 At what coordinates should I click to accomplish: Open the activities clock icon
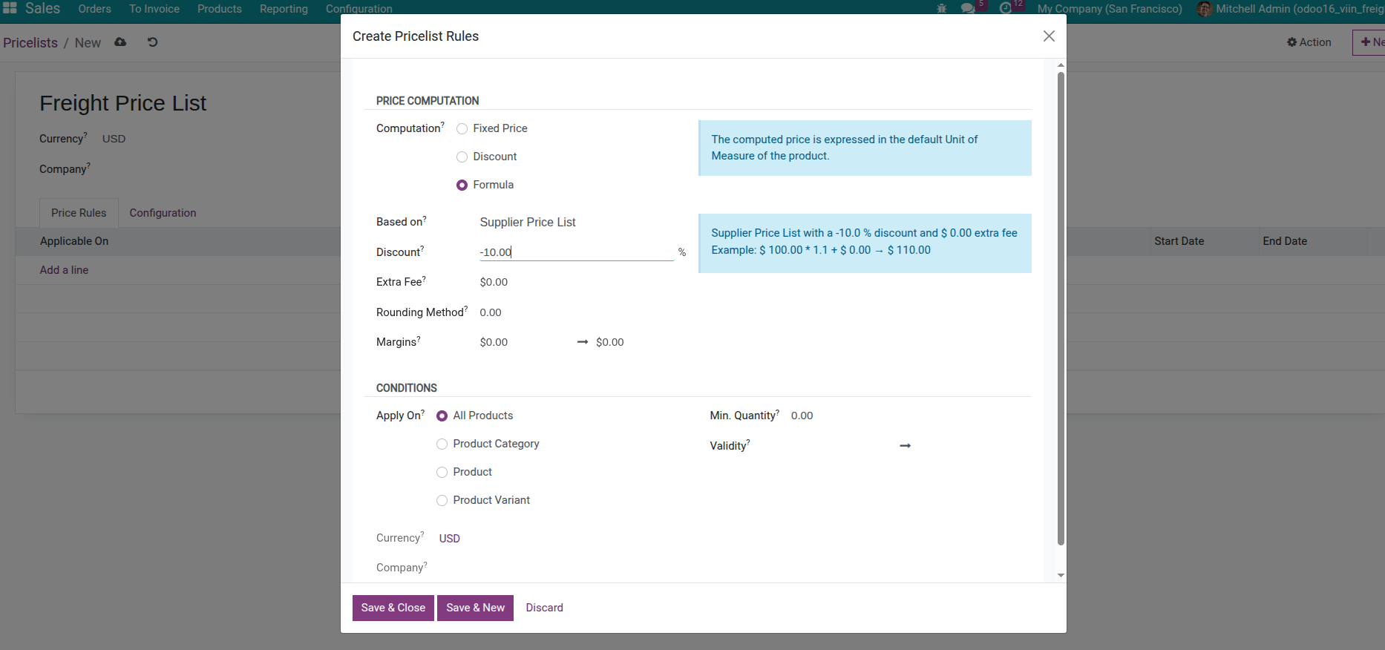point(1006,9)
